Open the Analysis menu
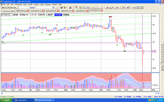Screen dimensions: 164x102 36,4
